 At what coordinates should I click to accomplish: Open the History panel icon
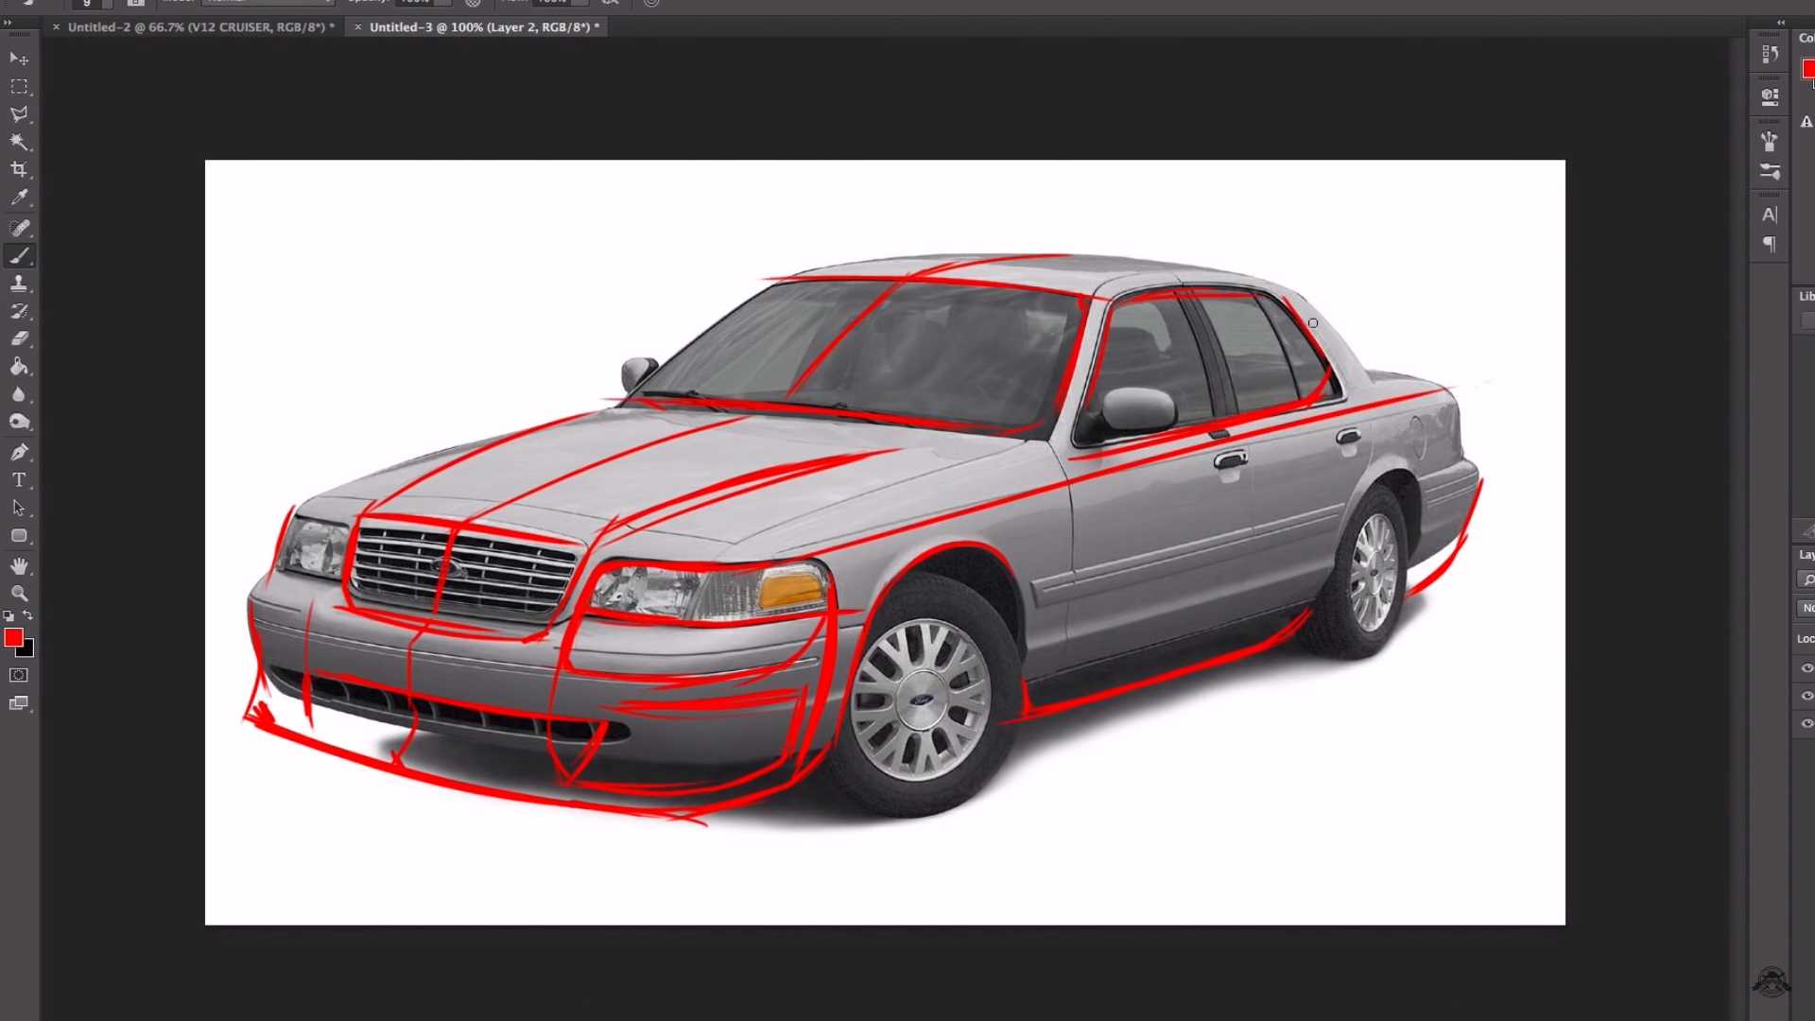click(x=1770, y=55)
